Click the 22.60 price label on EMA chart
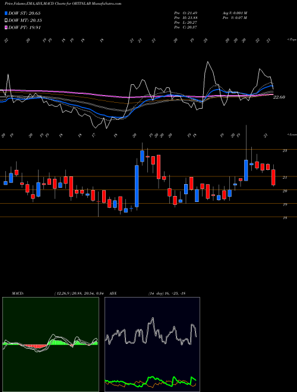 pyautogui.click(x=279, y=97)
